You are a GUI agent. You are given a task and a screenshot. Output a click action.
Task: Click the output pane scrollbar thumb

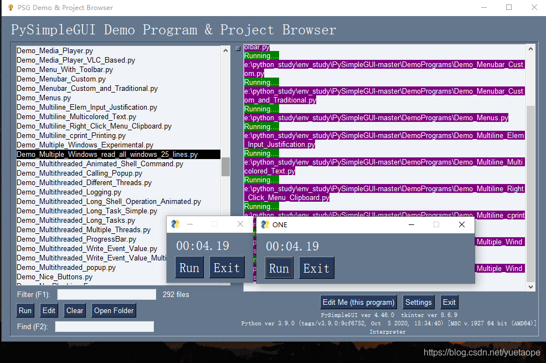[530, 193]
